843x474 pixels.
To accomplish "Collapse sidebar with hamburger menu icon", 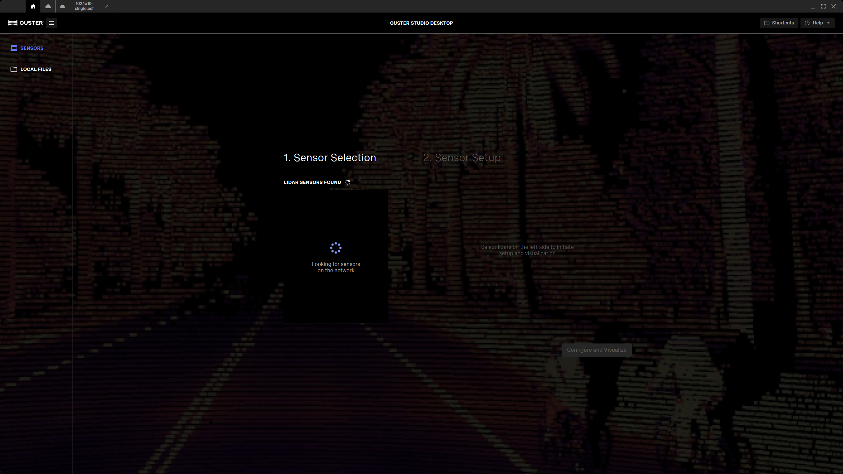I will (51, 23).
